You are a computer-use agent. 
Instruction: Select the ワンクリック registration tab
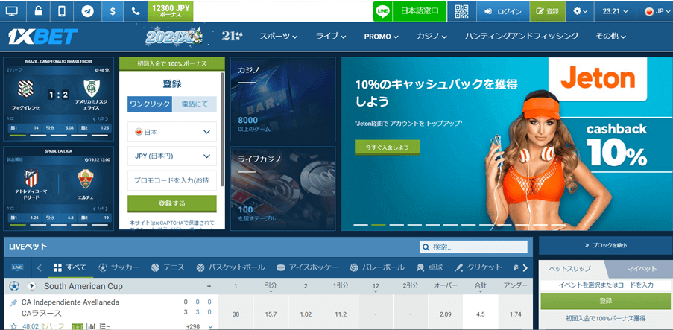(150, 104)
